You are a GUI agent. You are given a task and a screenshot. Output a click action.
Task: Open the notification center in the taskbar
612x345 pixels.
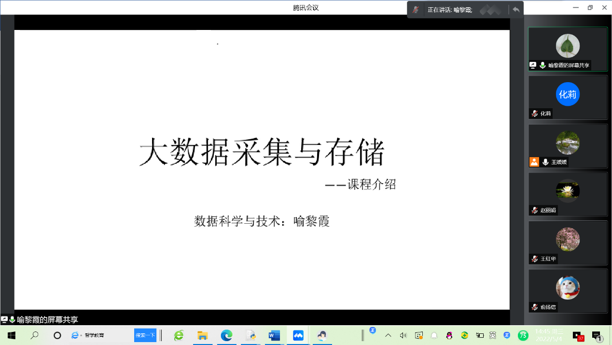coord(596,336)
